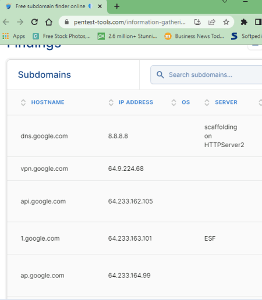Image resolution: width=262 pixels, height=300 pixels.
Task: Open the Free Stock Photos bookmark
Action: [x=62, y=36]
